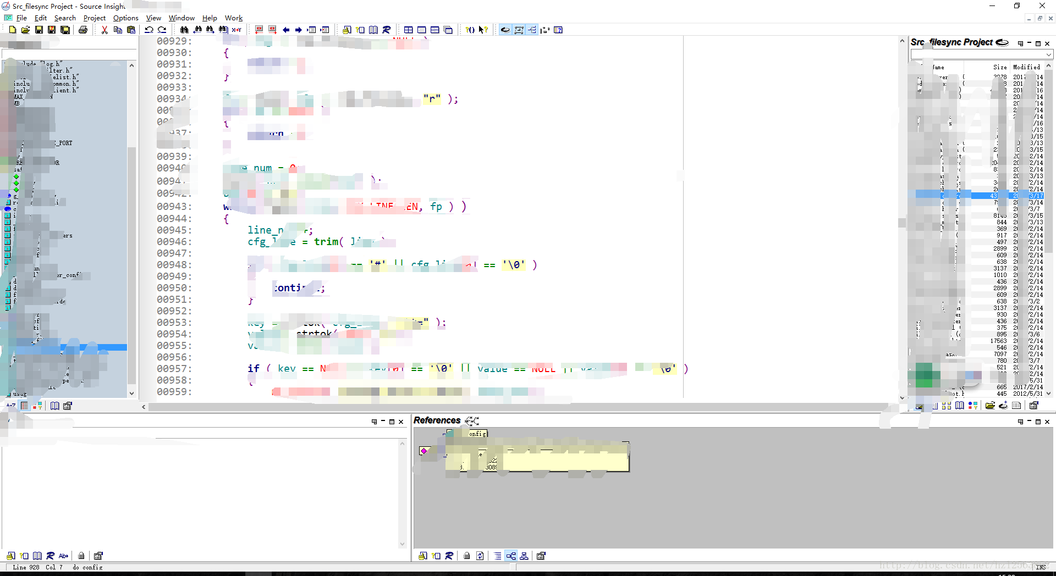The height and width of the screenshot is (576, 1056).
Task: Click the Paste clipboard icon
Action: coord(131,30)
